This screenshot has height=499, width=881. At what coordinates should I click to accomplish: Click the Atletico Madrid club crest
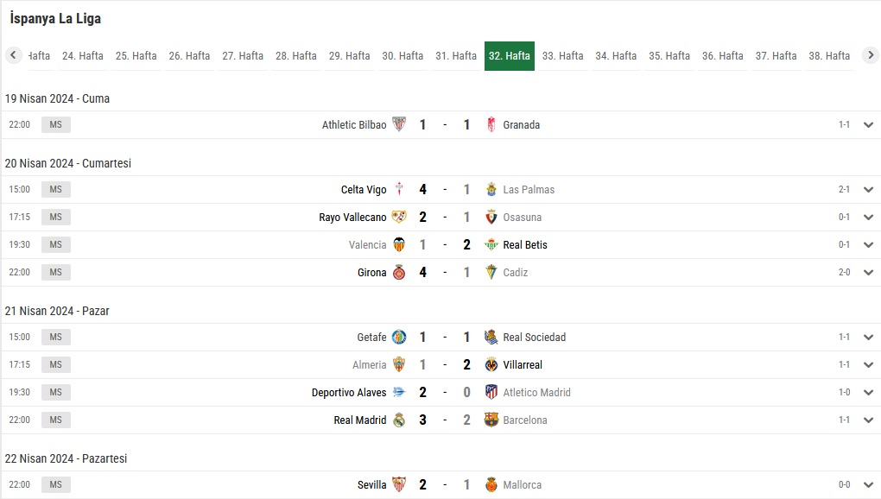click(491, 392)
